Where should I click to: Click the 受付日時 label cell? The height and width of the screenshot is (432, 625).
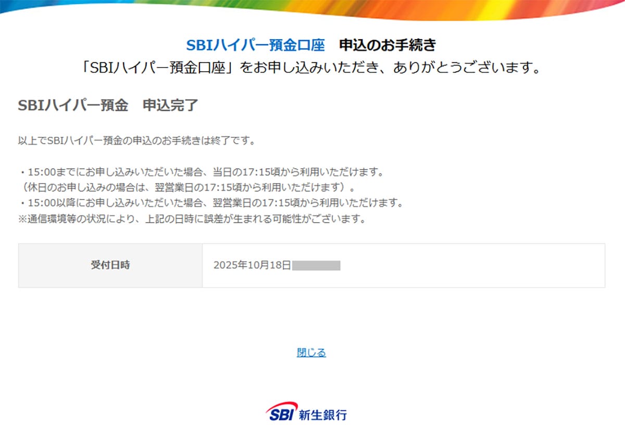coord(110,265)
